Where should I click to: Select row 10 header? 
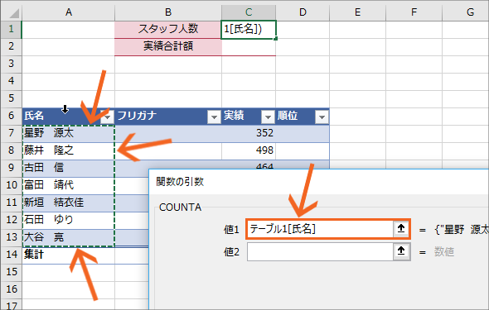12,185
